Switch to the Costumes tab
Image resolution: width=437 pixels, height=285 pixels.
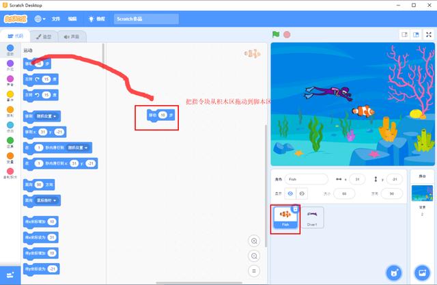pyautogui.click(x=44, y=36)
